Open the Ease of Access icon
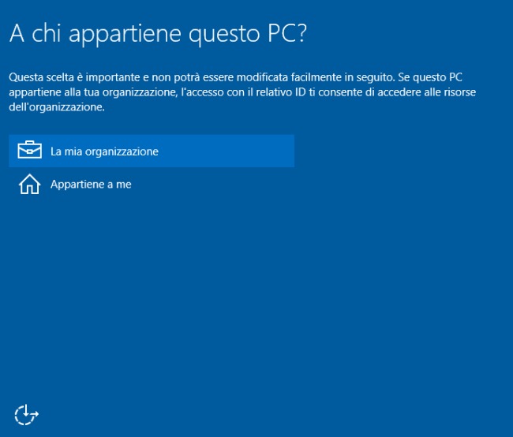The width and height of the screenshot is (513, 437). pyautogui.click(x=26, y=413)
